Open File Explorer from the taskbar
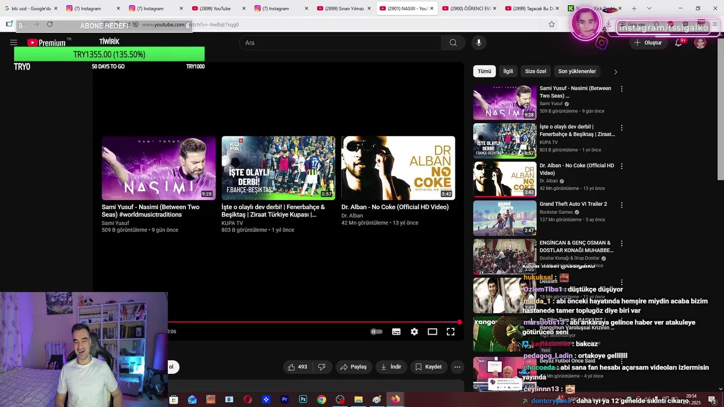The height and width of the screenshot is (407, 724). pos(358,400)
